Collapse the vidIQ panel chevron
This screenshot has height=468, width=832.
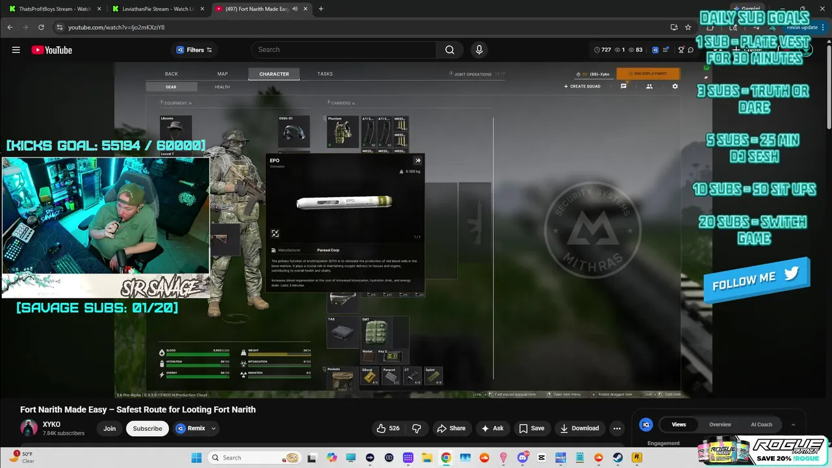pos(793,424)
